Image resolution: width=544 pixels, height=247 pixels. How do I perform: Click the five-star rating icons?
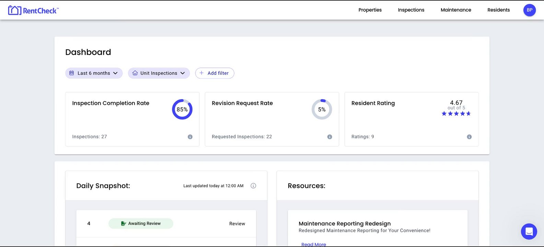click(456, 114)
